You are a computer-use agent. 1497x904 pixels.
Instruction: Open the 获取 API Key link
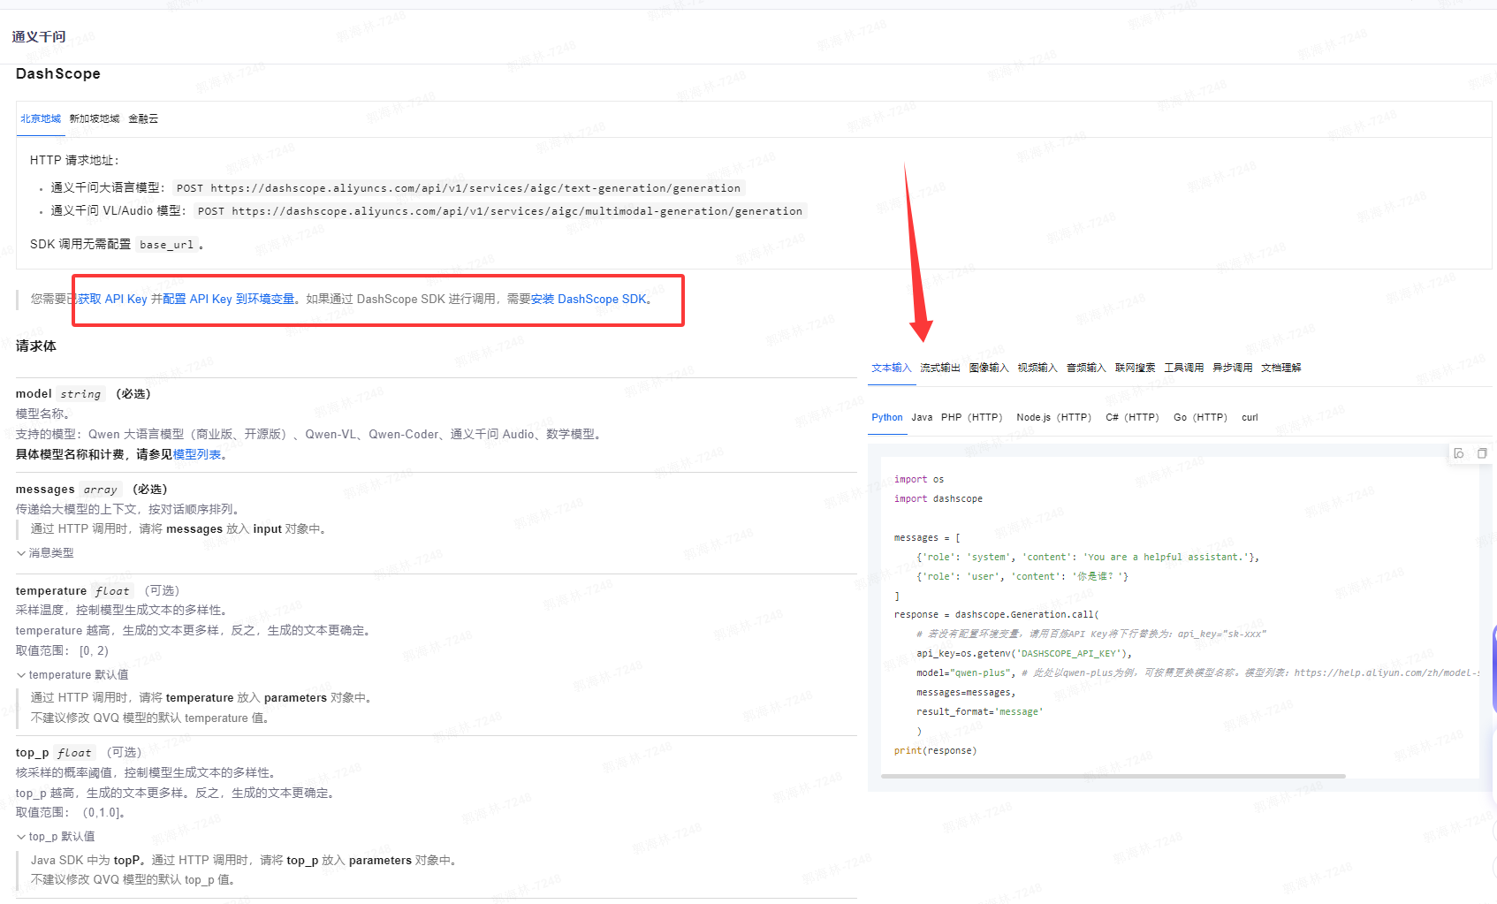click(112, 300)
